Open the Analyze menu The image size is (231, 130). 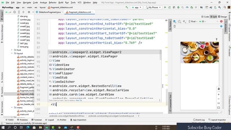pos(43,3)
